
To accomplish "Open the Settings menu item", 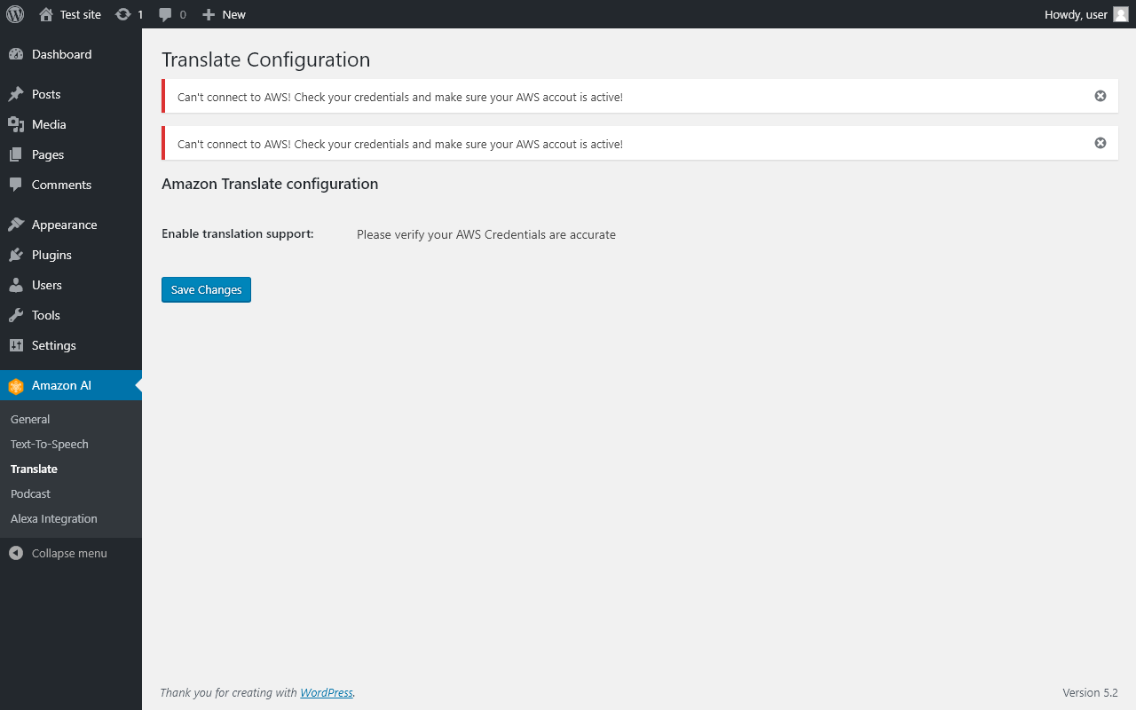I will (54, 345).
